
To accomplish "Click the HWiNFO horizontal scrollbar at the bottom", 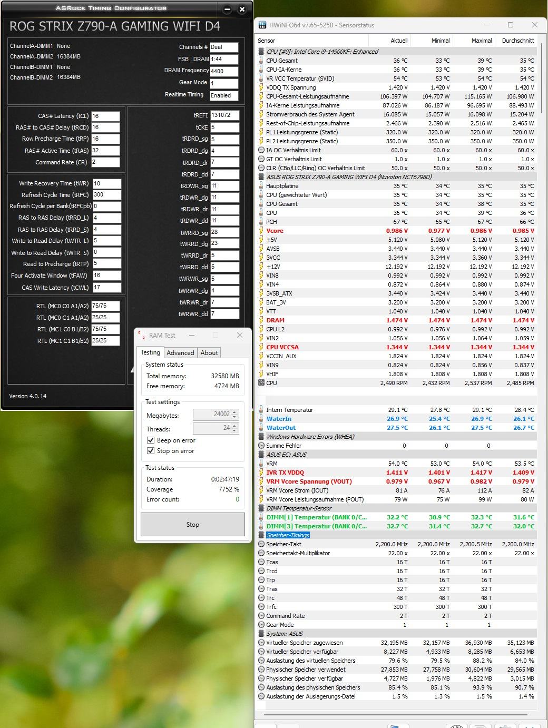I will (396, 715).
